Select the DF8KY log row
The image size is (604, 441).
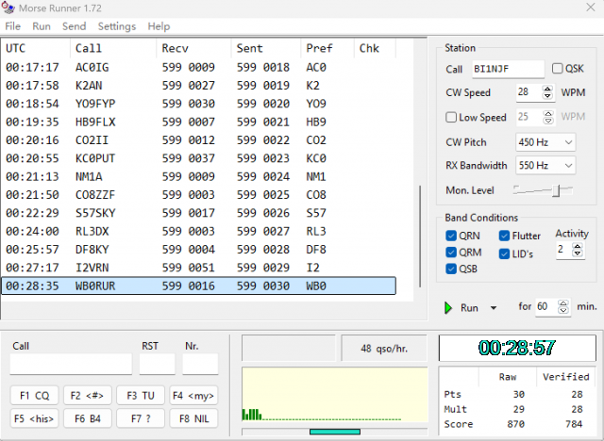[x=199, y=250]
